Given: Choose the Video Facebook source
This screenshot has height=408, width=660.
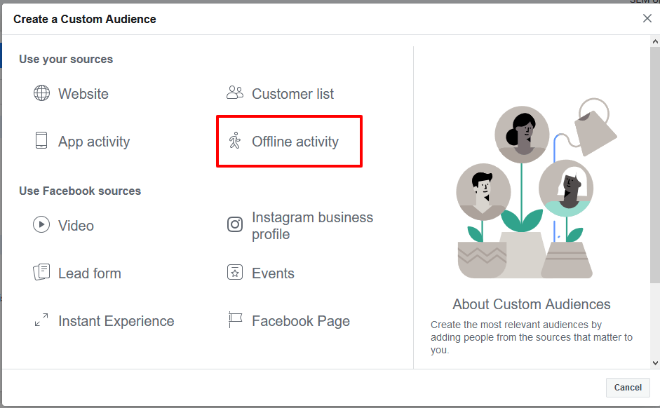Looking at the screenshot, I should 76,226.
